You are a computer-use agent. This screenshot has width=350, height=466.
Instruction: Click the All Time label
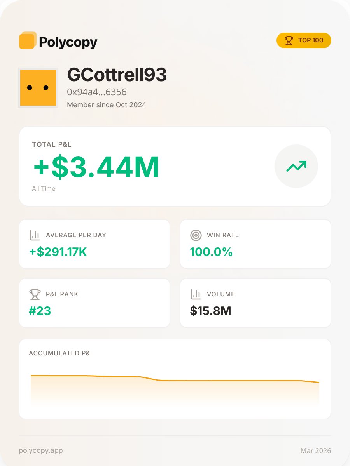44,189
